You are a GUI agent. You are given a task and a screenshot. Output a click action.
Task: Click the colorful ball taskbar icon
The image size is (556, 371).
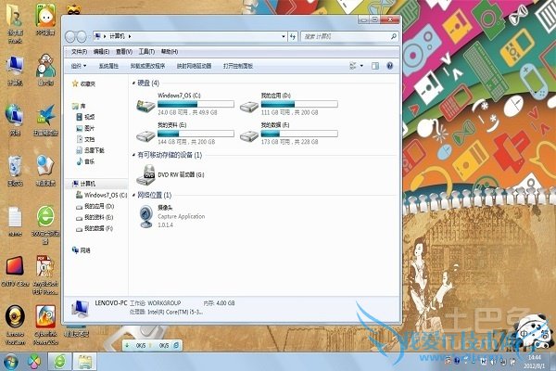34,362
